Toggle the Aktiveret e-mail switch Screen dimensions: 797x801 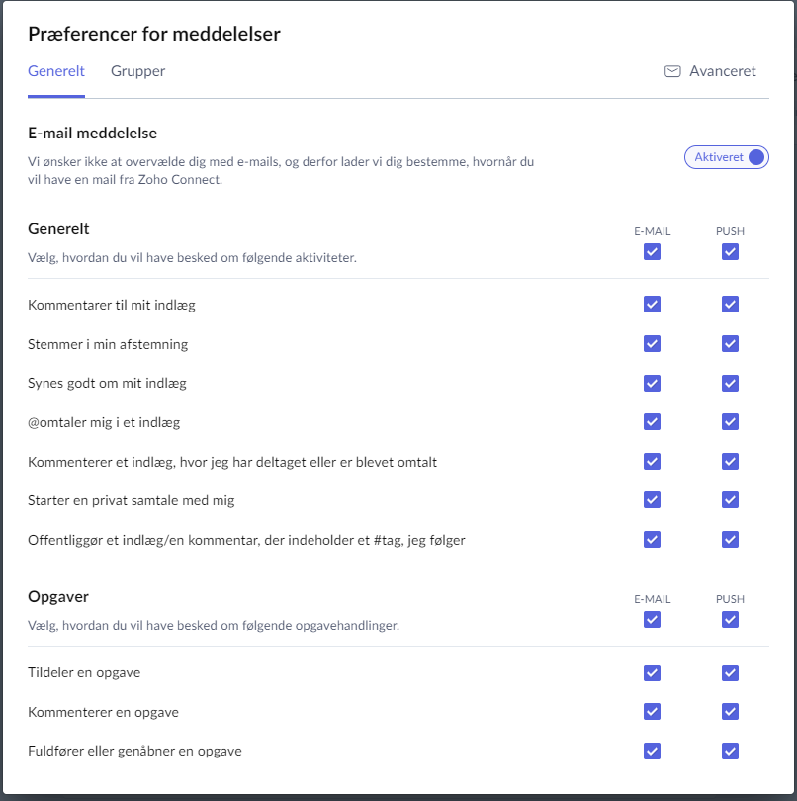coord(726,157)
